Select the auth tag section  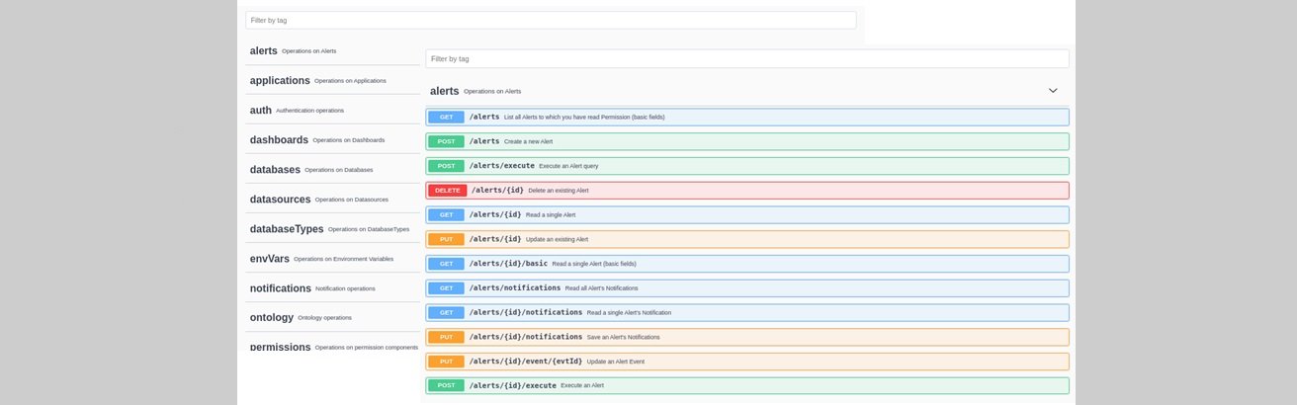(x=261, y=111)
